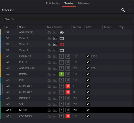Hide the ADA VOICE subtitle eye icon
134x123 pixels.
pos(61,33)
